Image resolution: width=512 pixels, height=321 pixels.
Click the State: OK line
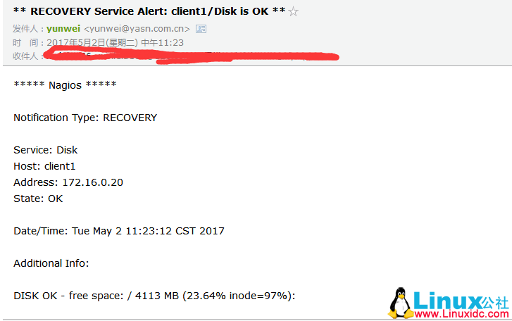(38, 199)
